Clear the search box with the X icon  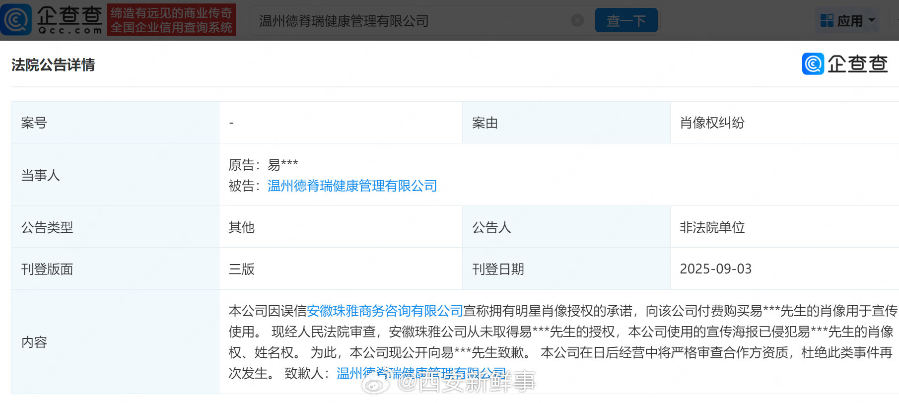coord(577,20)
